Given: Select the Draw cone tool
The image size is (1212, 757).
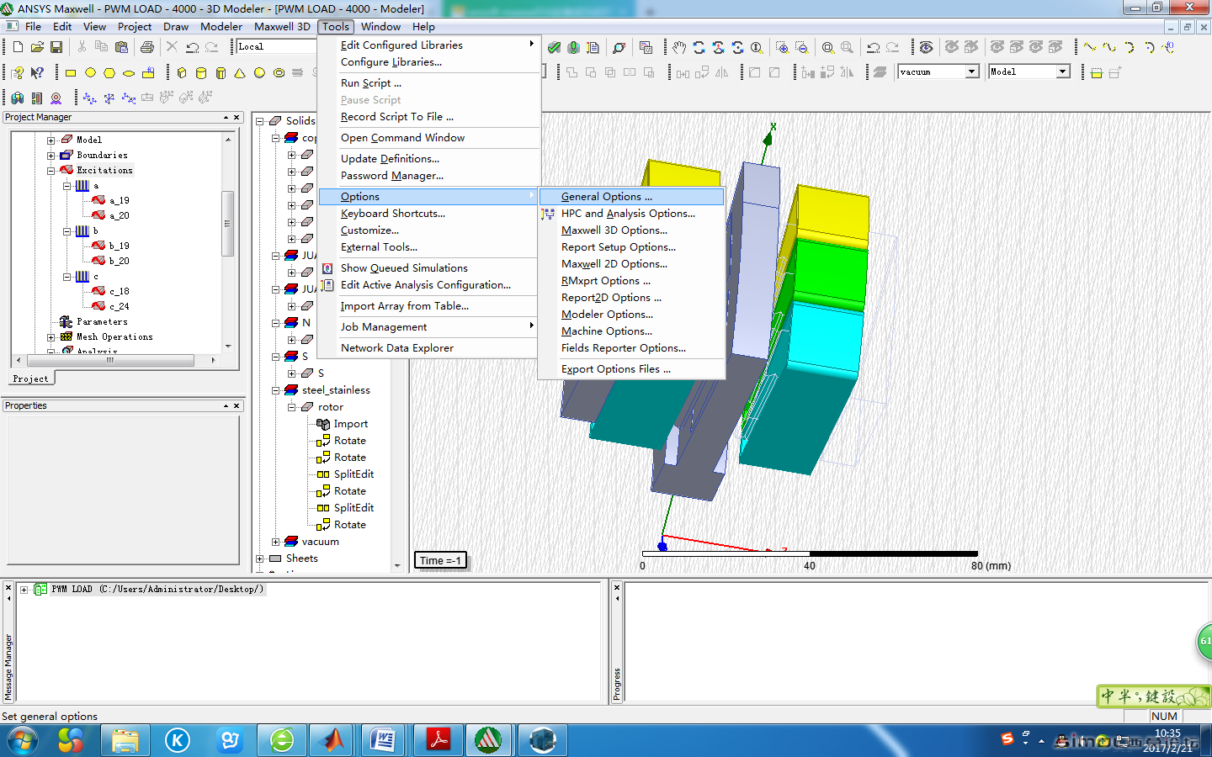Looking at the screenshot, I should tap(240, 73).
